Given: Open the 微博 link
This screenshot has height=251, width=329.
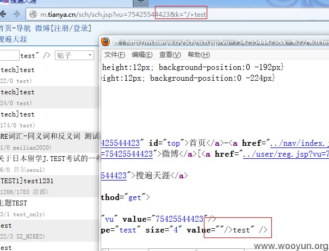Looking at the screenshot, I should click(x=42, y=28).
